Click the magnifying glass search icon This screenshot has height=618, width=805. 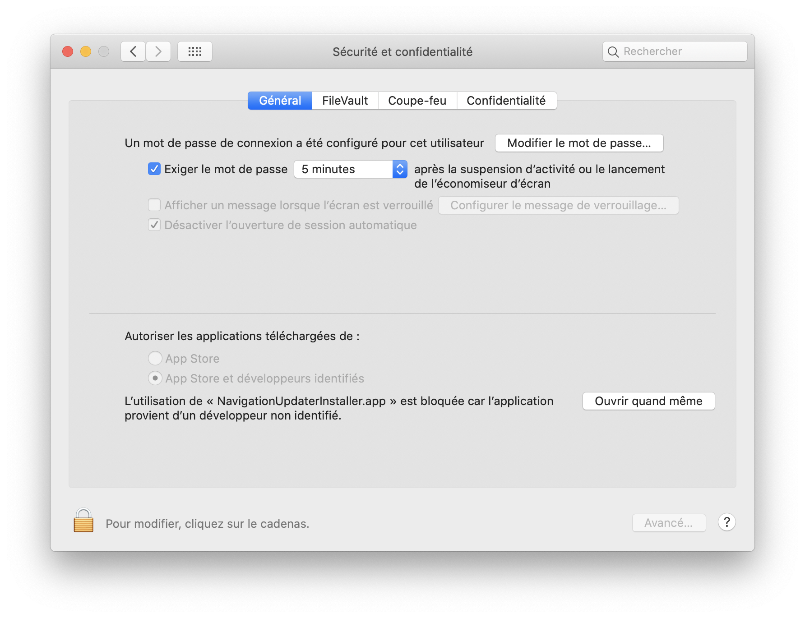(x=613, y=52)
